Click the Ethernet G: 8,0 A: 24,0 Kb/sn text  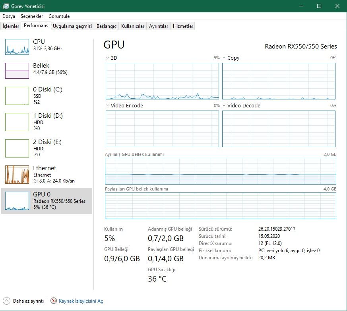54,181
